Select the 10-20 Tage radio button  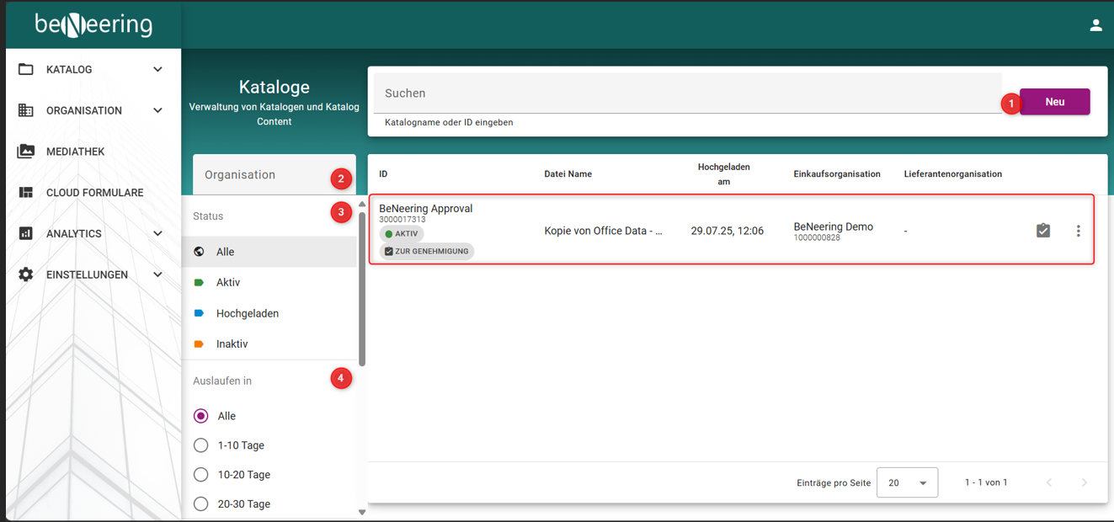coord(201,475)
